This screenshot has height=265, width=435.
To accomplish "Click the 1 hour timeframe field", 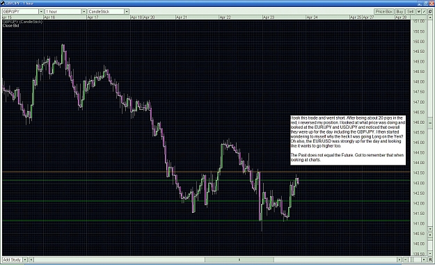I will [63, 11].
